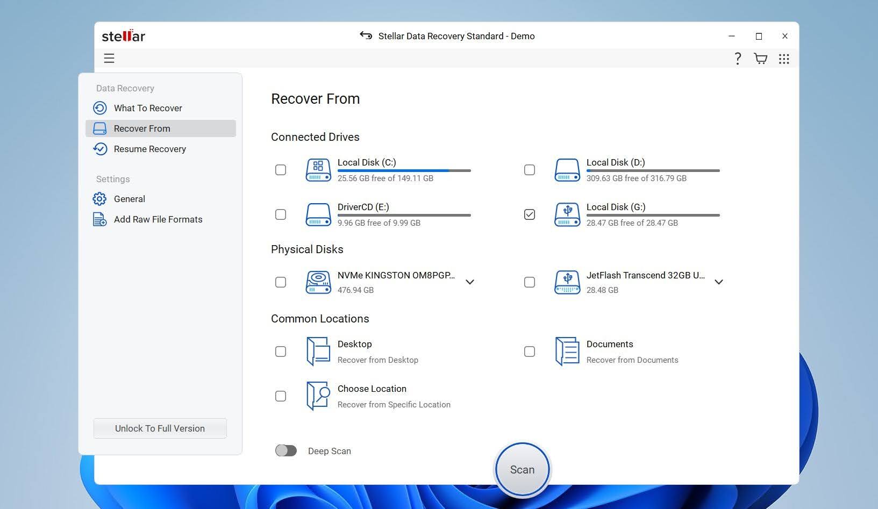Maximize the Stellar Data Recovery window
This screenshot has width=878, height=509.
tap(759, 36)
